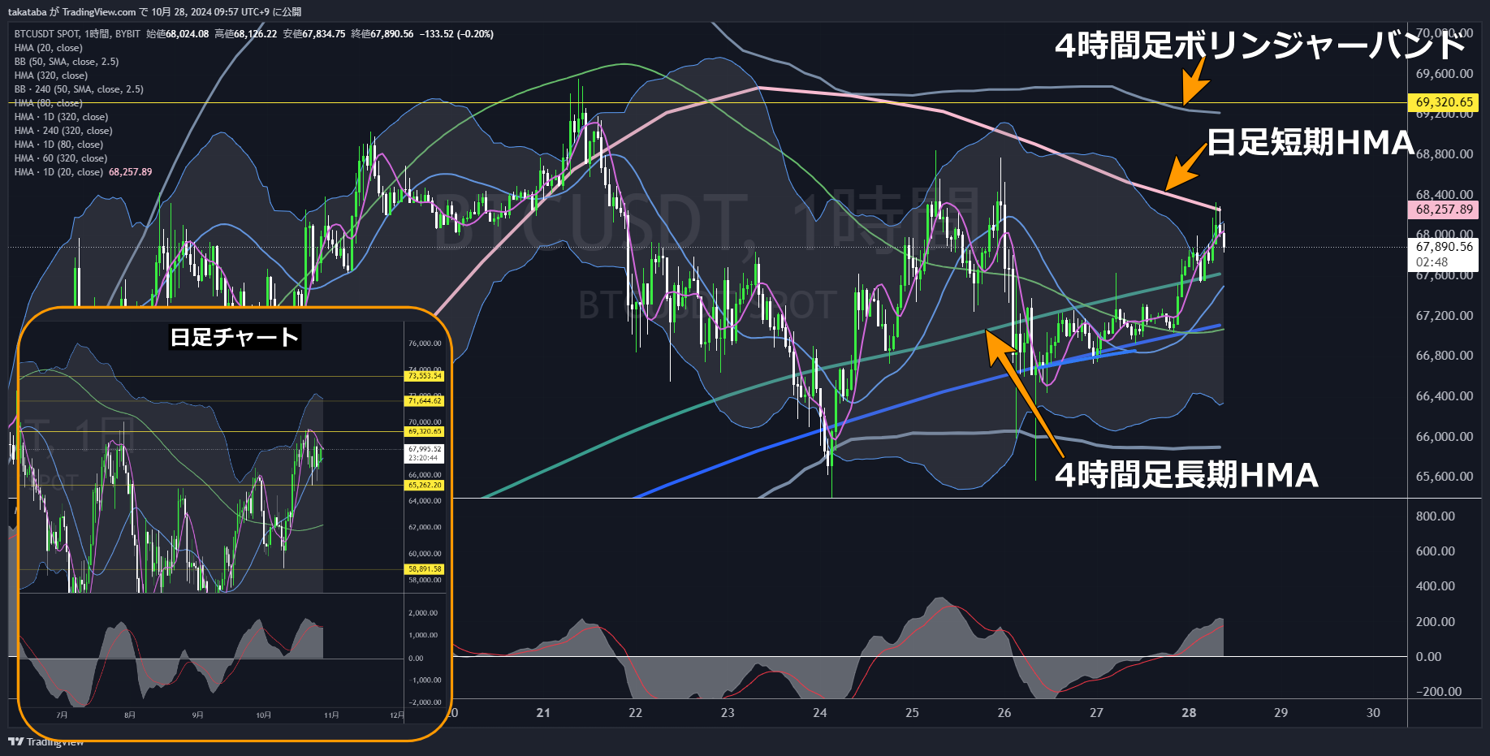The width and height of the screenshot is (1490, 756).
Task: Click date 21 on main time axis
Action: coord(543,713)
